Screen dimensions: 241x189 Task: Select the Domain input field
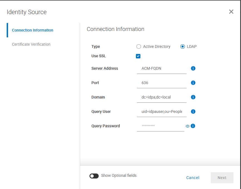point(161,97)
